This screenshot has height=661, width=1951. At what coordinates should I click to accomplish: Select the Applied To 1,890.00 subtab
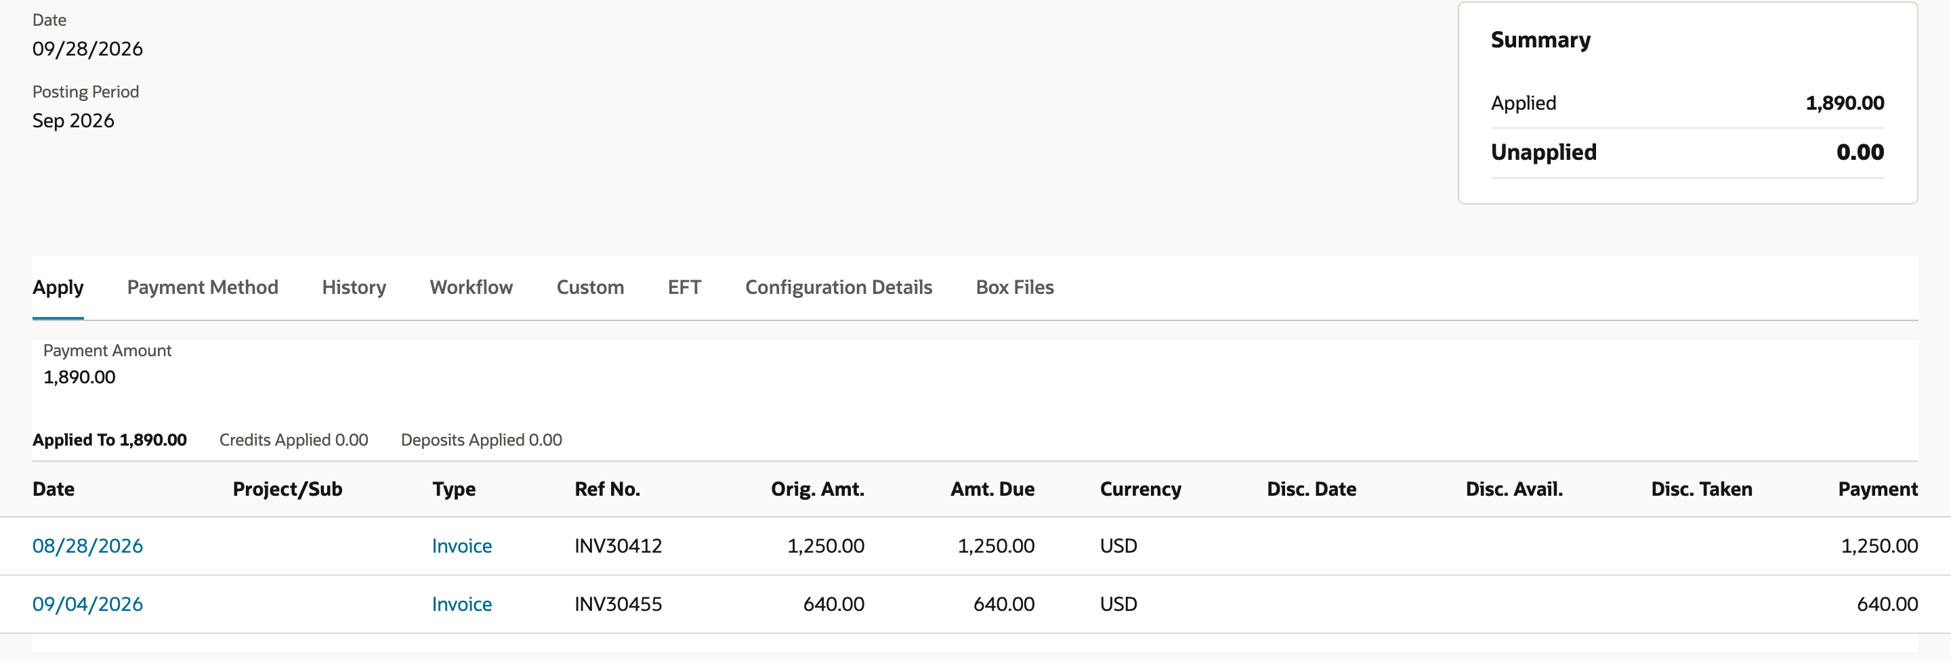[x=110, y=440]
